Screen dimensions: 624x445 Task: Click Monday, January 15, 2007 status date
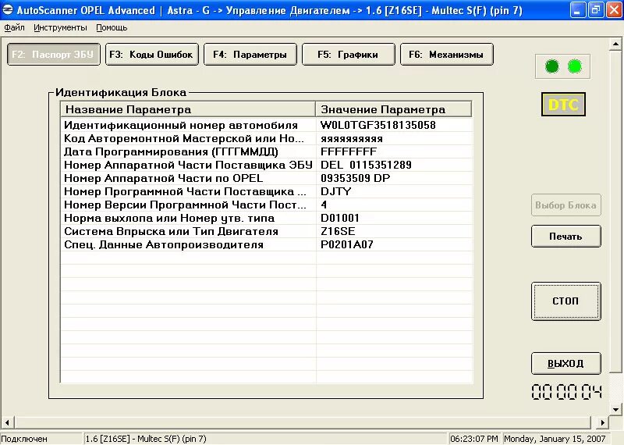555,439
